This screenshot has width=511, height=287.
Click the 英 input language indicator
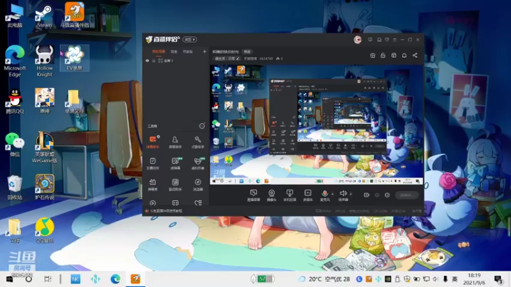coord(455,279)
